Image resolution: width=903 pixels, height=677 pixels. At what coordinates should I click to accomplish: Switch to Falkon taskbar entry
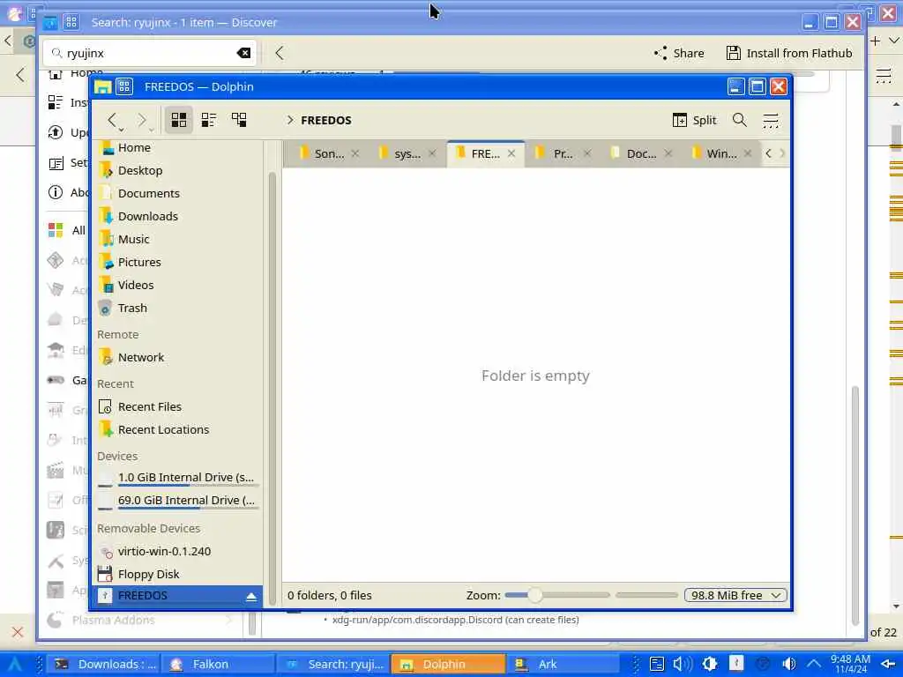(219, 665)
